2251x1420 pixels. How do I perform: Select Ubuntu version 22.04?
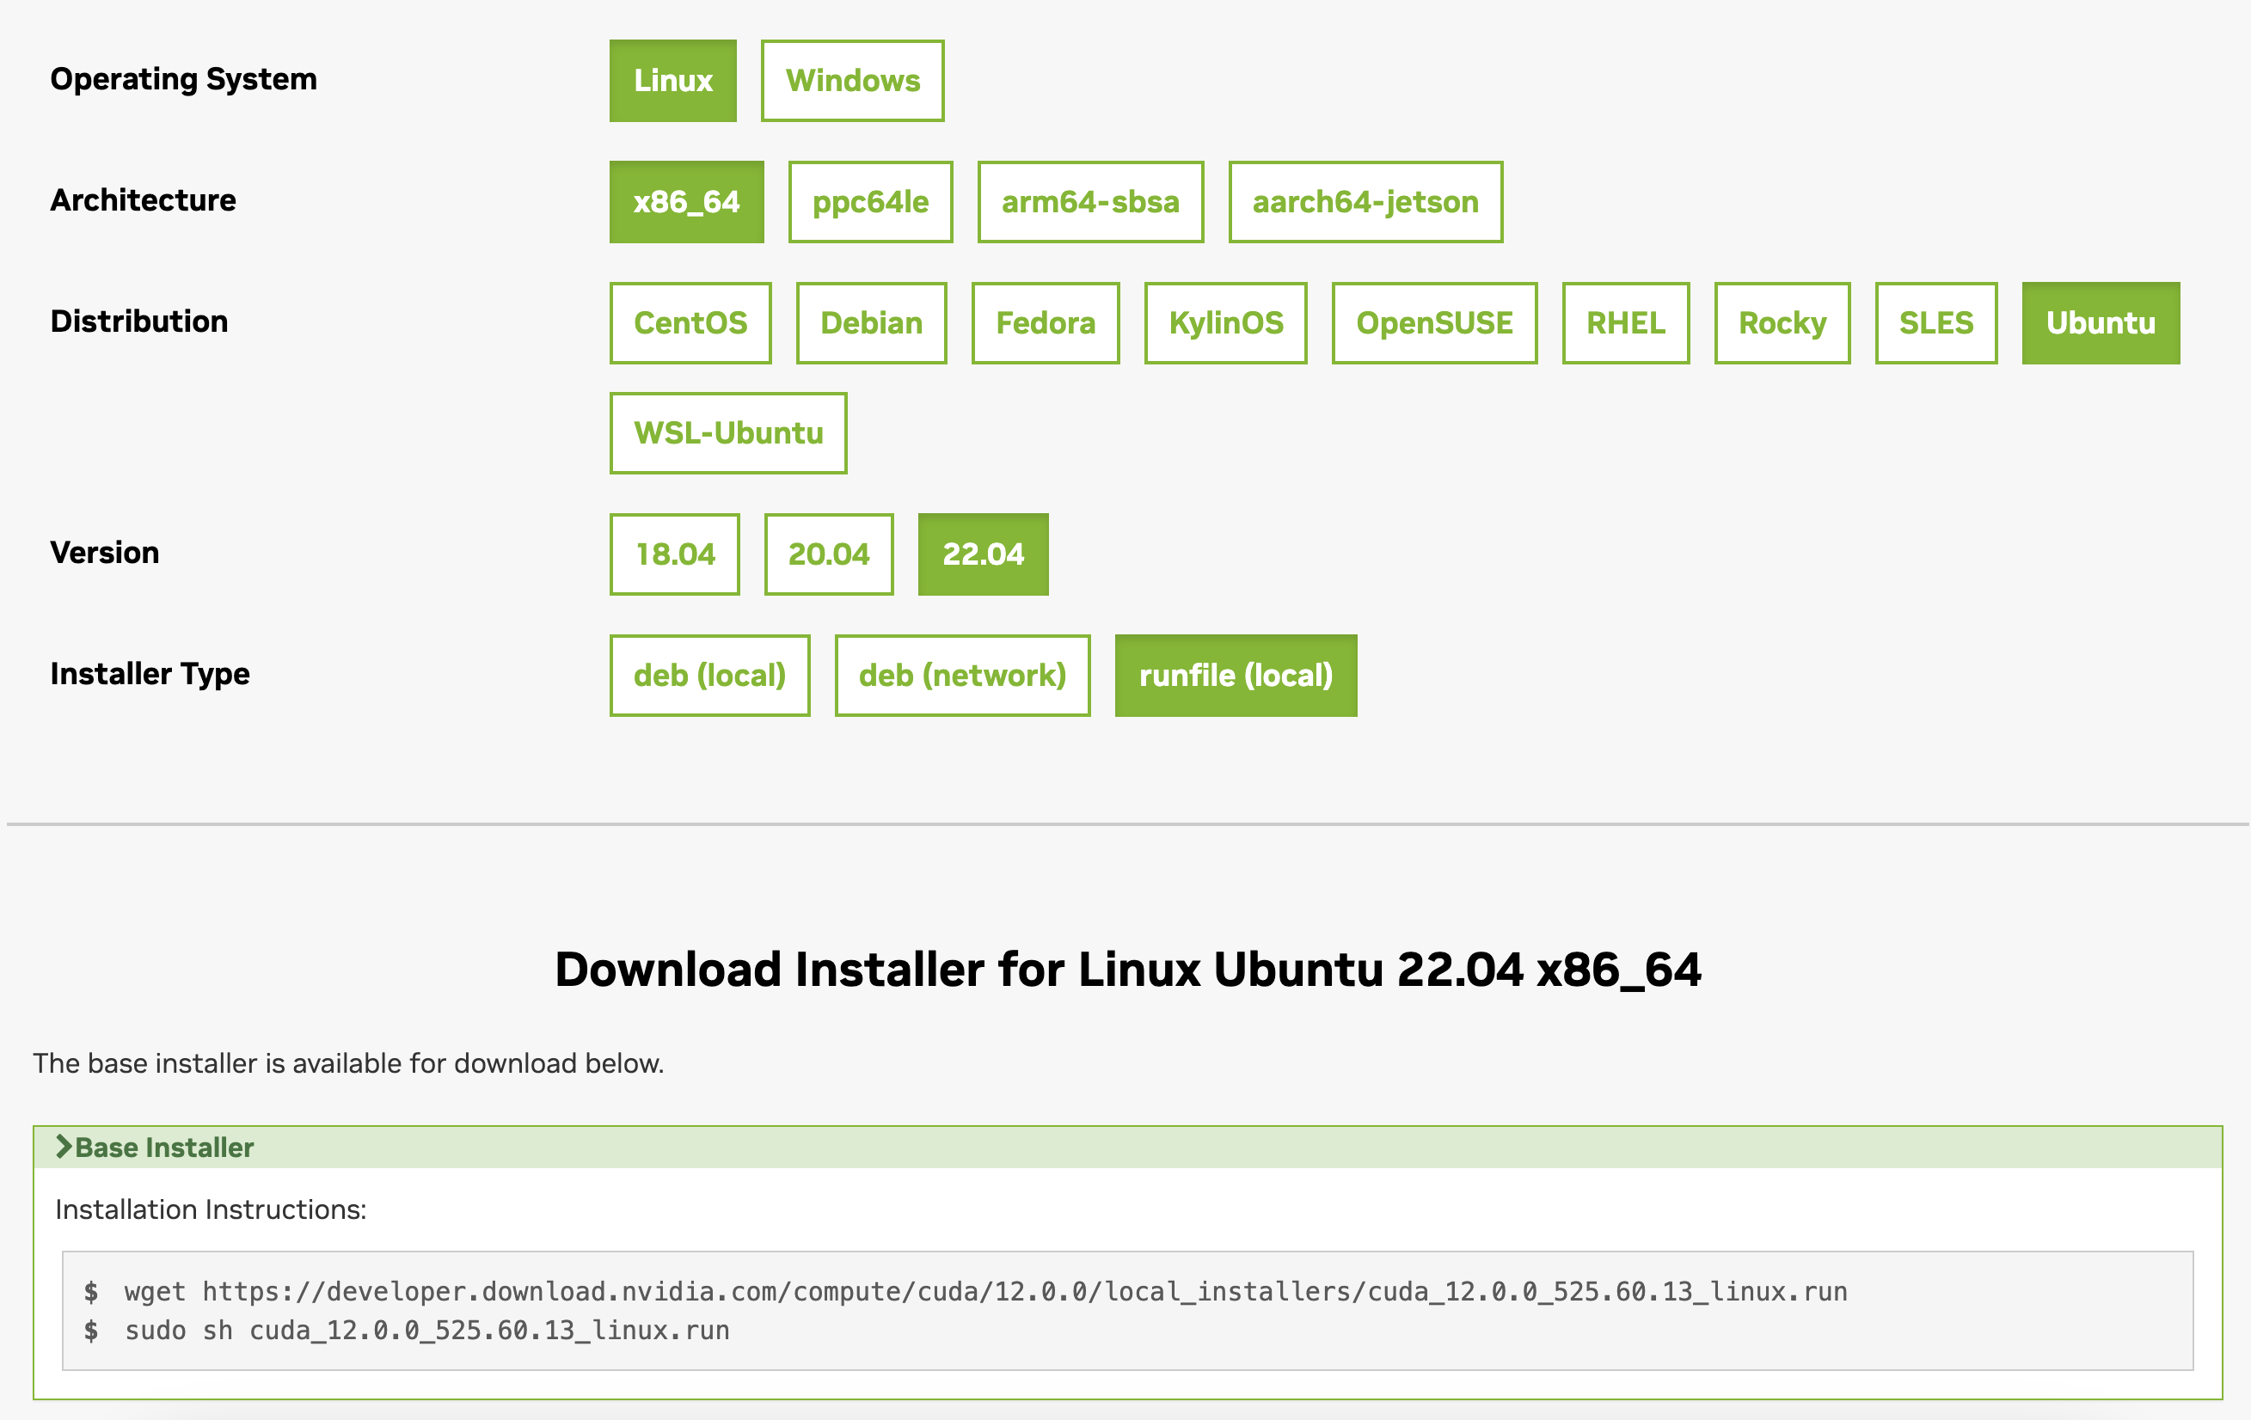[x=983, y=554]
